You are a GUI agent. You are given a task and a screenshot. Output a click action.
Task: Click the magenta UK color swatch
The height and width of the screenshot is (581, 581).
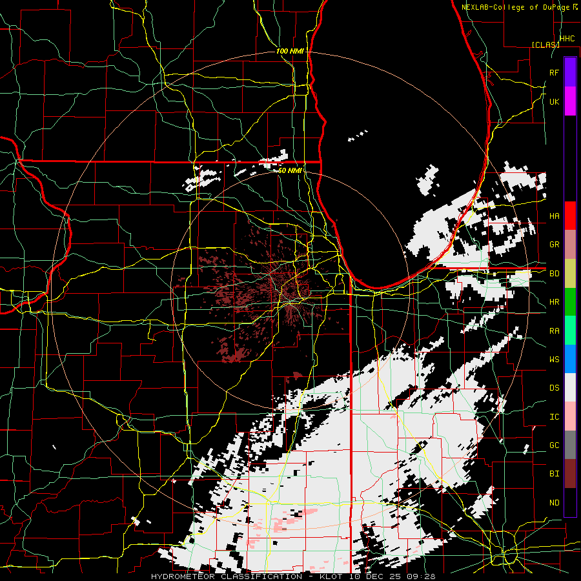pyautogui.click(x=570, y=101)
